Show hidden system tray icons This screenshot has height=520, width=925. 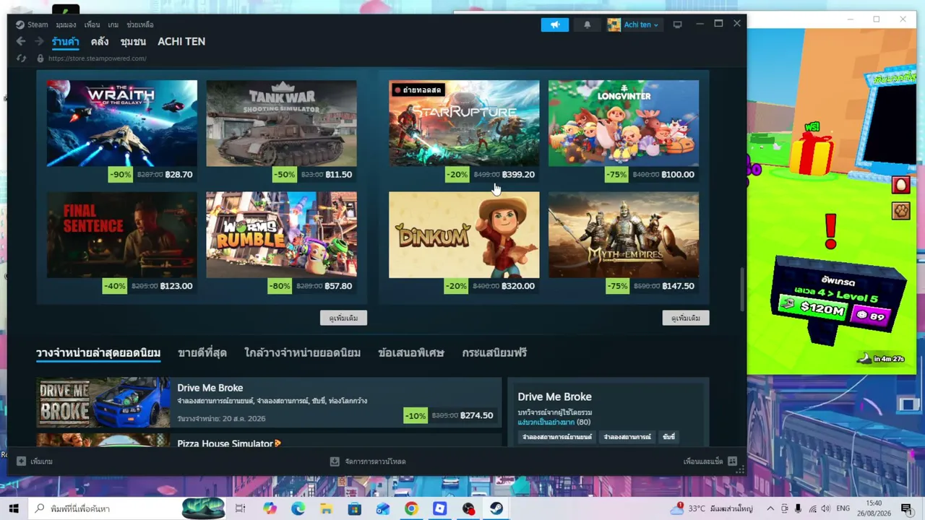coord(770,508)
